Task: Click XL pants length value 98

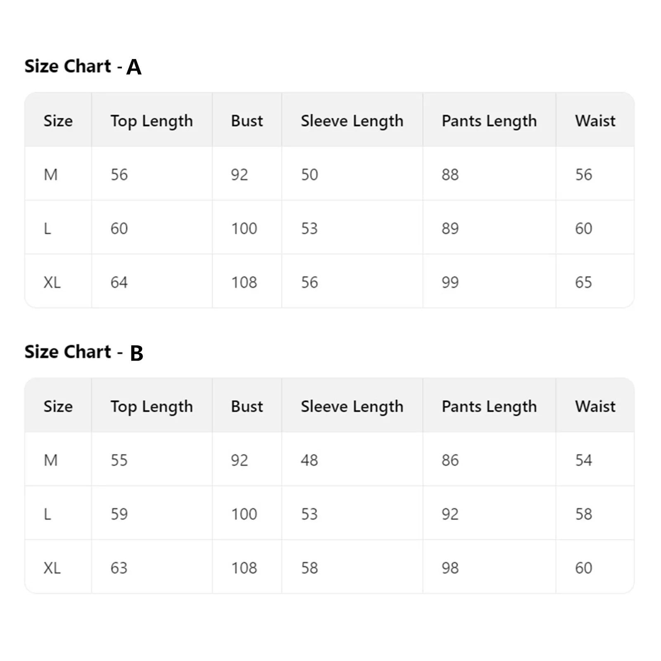Action: 450,568
